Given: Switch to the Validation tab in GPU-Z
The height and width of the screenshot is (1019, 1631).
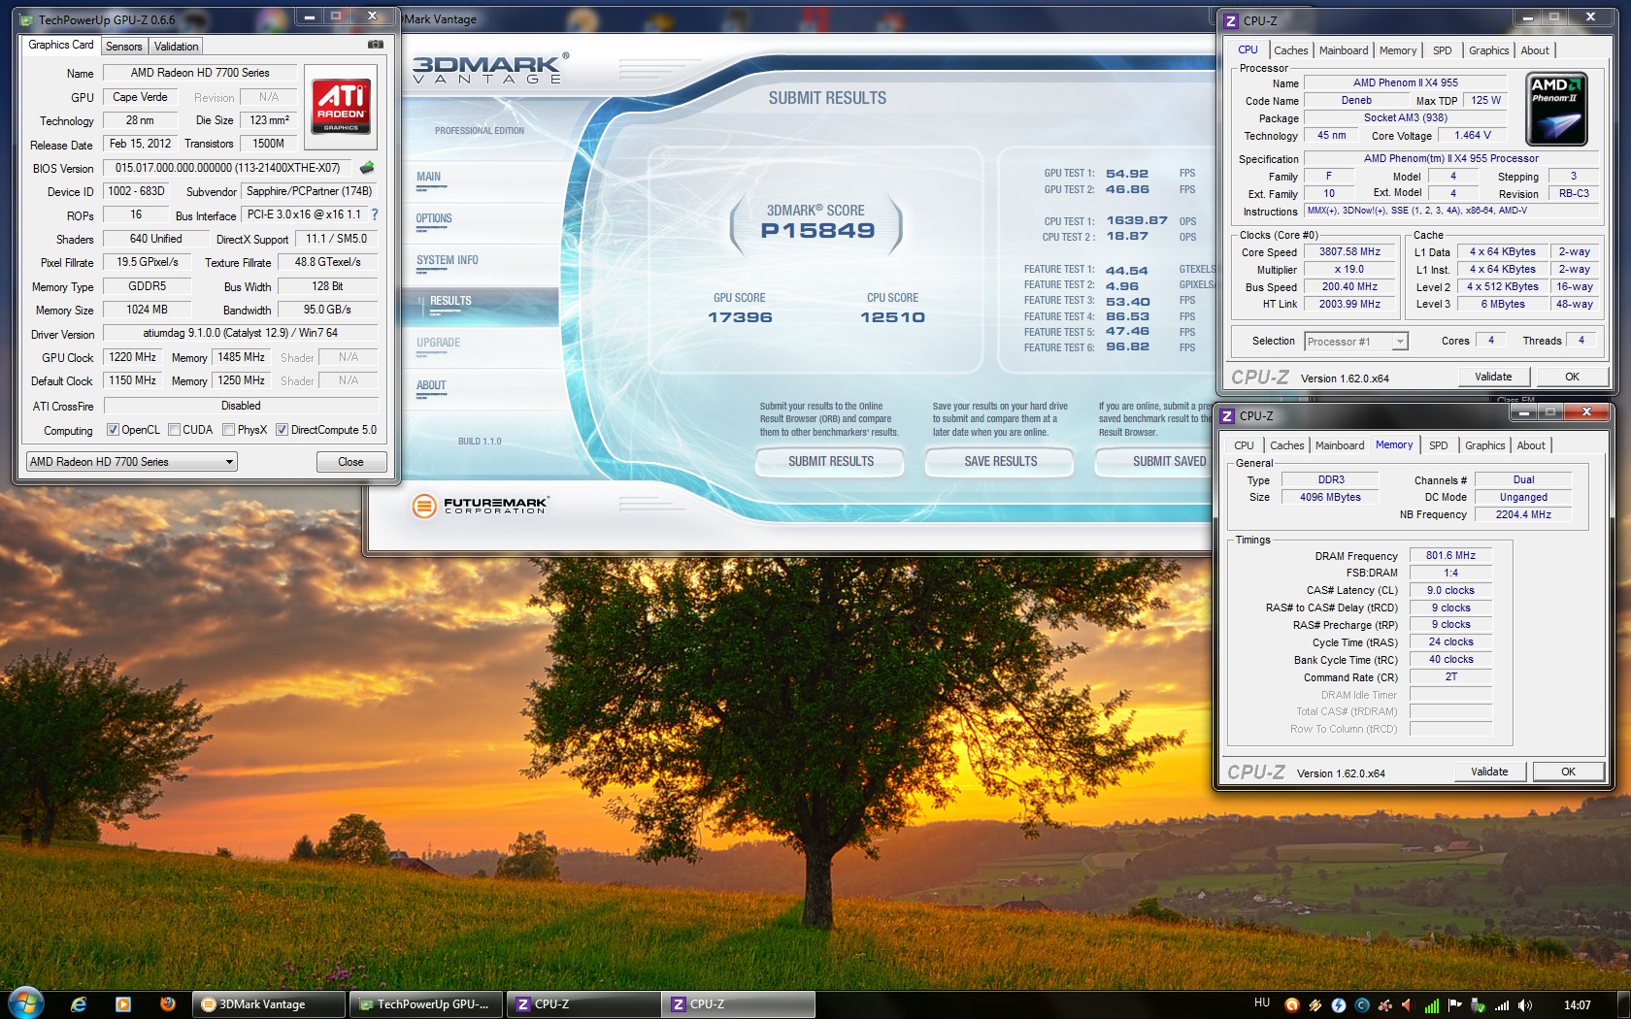Looking at the screenshot, I should [176, 47].
